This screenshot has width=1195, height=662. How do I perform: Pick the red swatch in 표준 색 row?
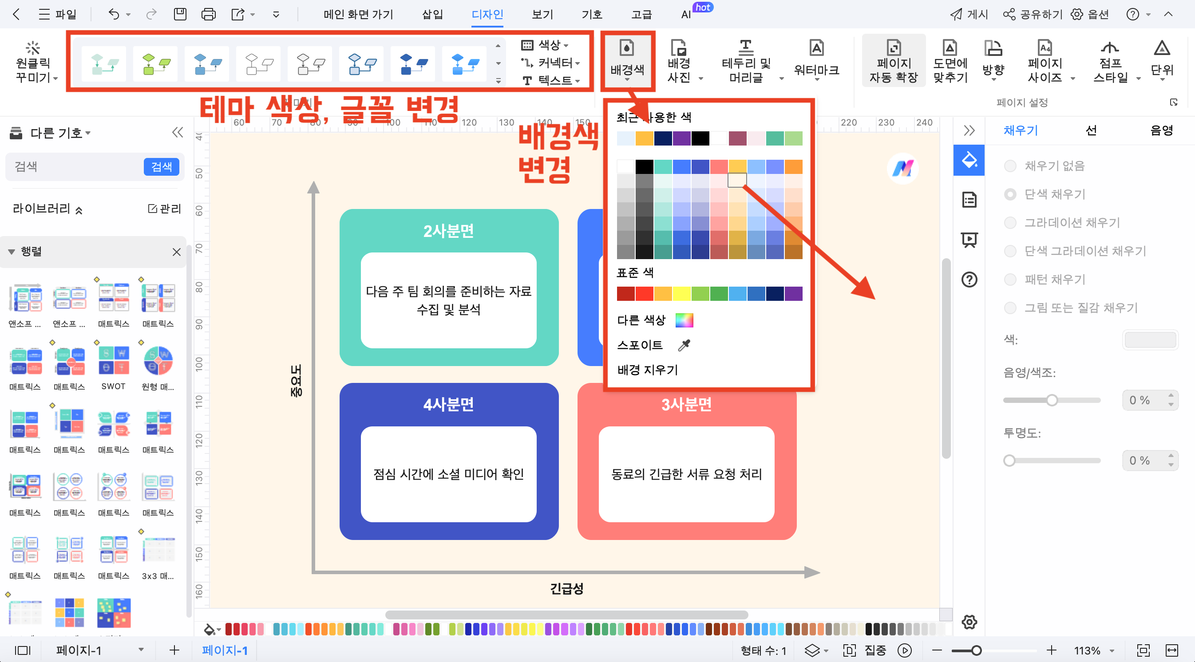[x=645, y=294]
